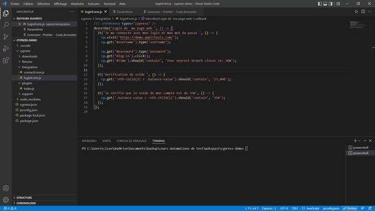Viewport: 375px width, 211px height.
Task: Close the terminal panel
Action: click(x=370, y=141)
